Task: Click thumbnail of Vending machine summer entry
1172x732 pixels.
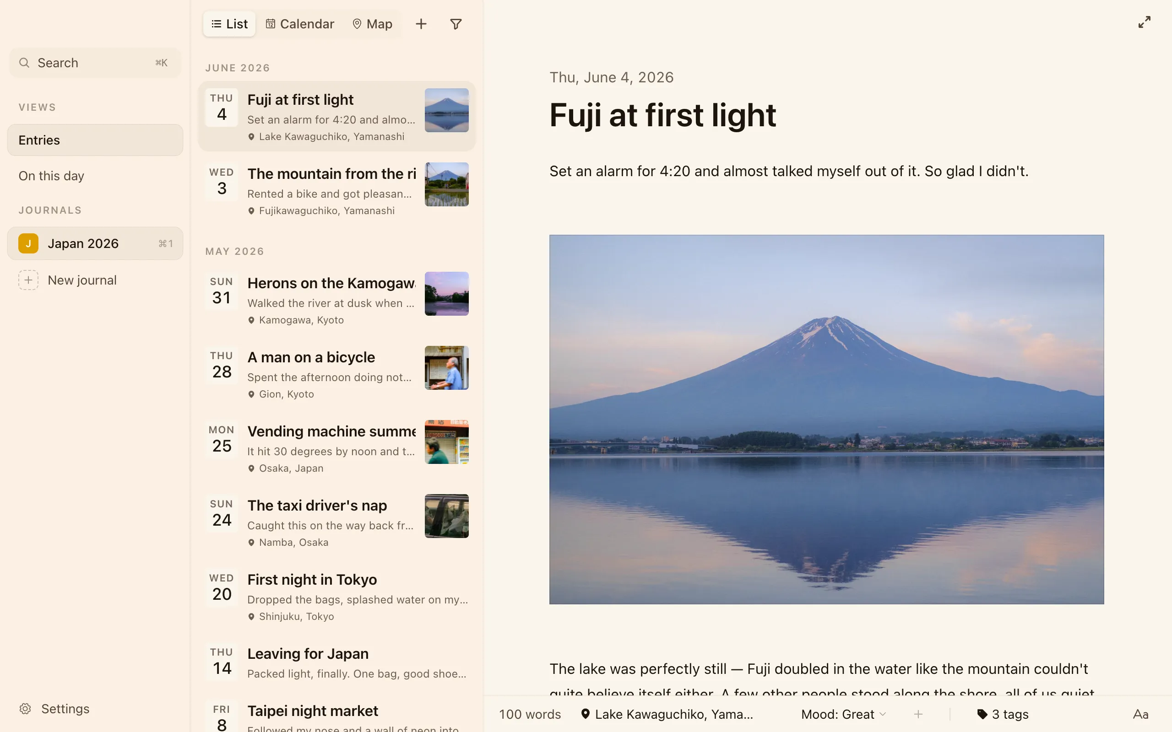Action: pos(446,441)
